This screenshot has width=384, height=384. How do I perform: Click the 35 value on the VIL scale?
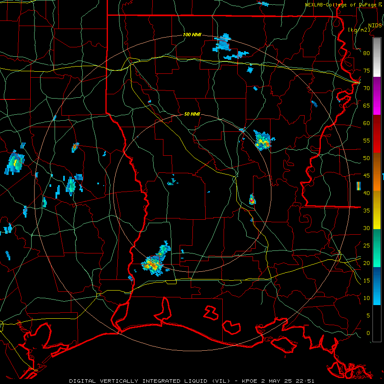(367, 211)
